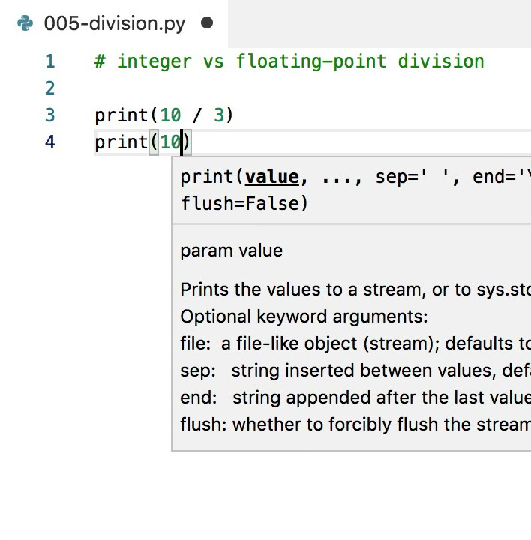
Task: Click the comment '# integer vs floating-point division'
Action: pyautogui.click(x=289, y=61)
